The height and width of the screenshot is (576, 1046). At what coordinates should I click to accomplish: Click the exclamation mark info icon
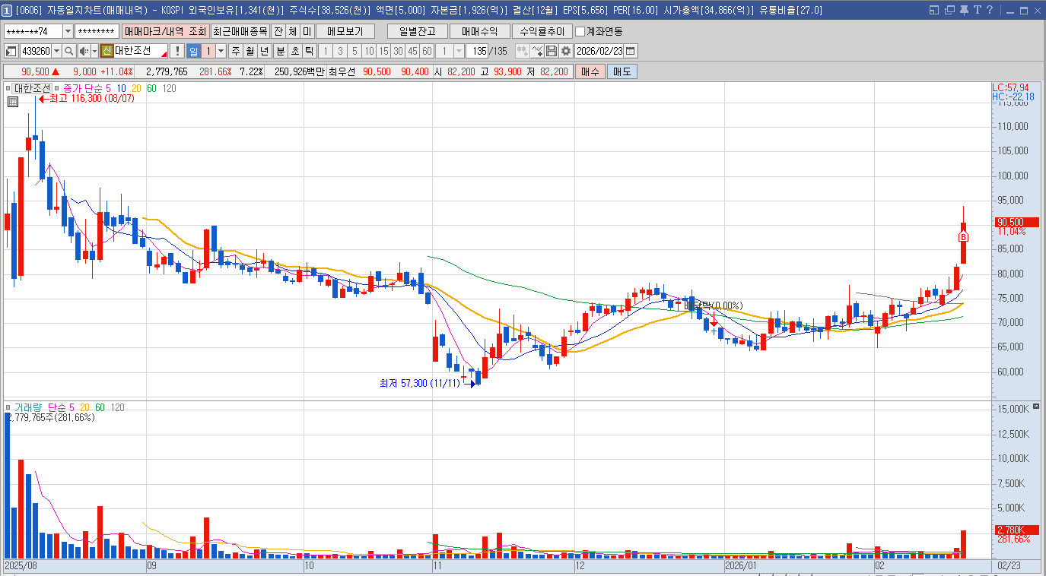[177, 51]
